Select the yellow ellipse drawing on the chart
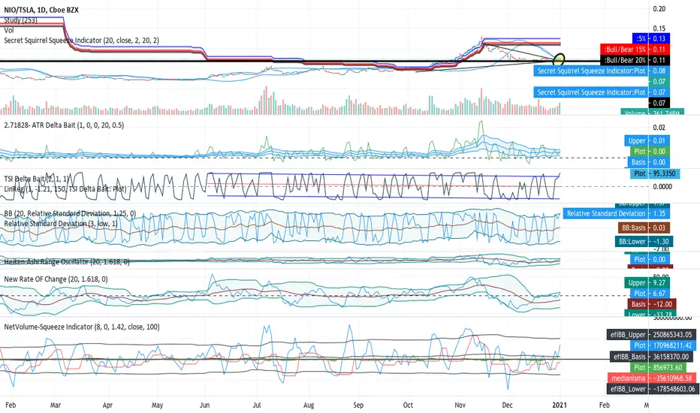Viewport: 700px width, 413px height. tap(559, 59)
